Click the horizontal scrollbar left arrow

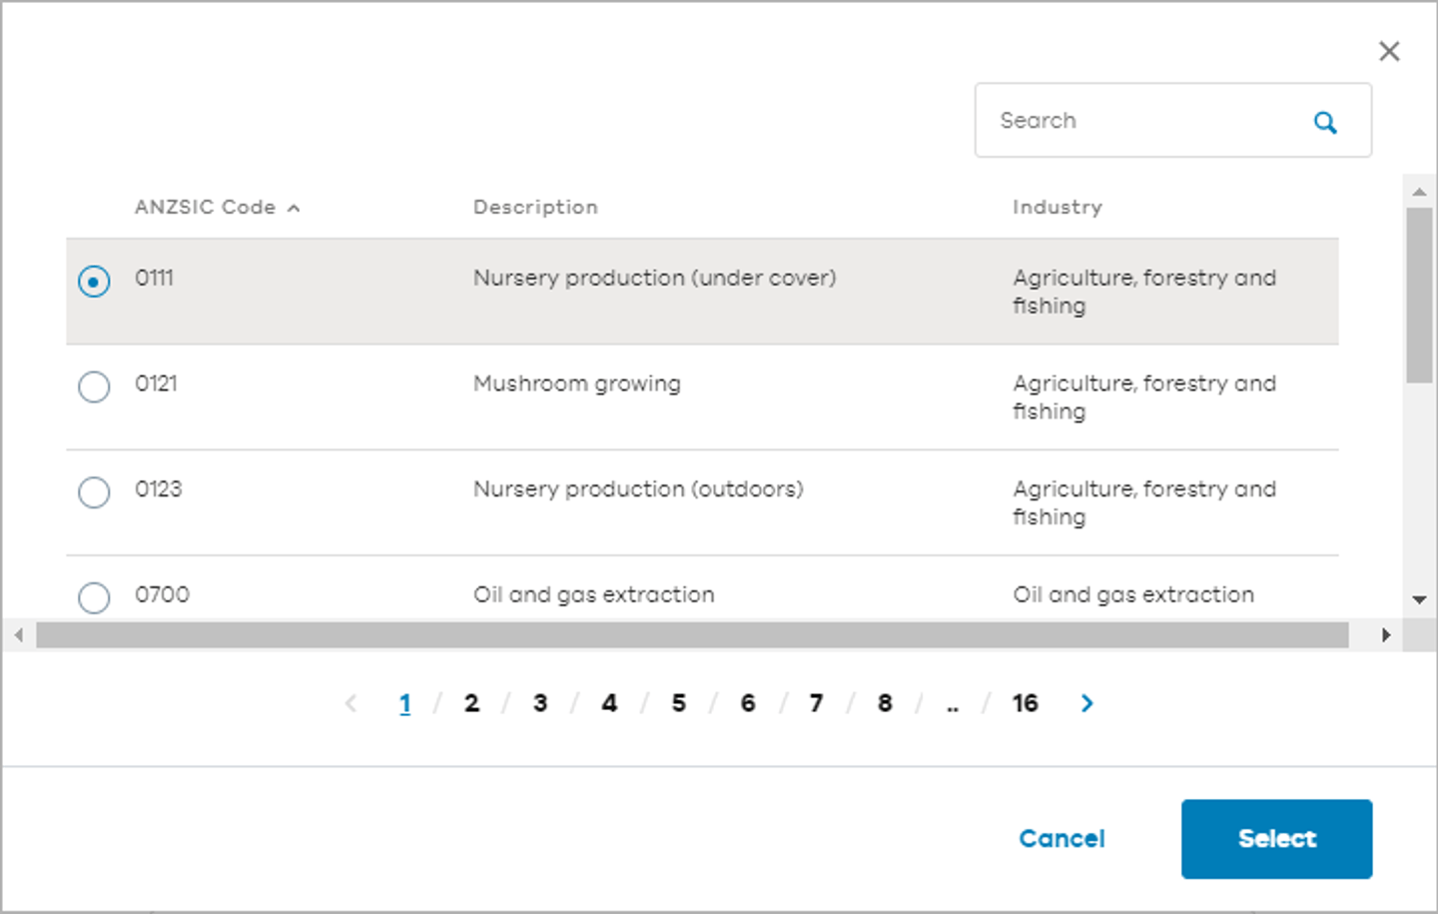pos(18,634)
